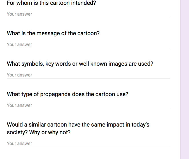Click the "What is the message of the cartoon?" heading
Image resolution: width=189 pixels, height=159 pixels.
click(53, 33)
